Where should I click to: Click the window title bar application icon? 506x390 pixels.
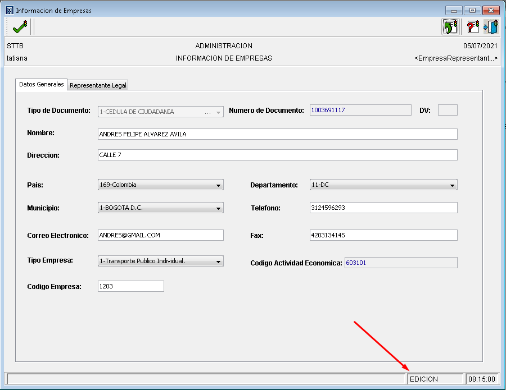[10, 10]
